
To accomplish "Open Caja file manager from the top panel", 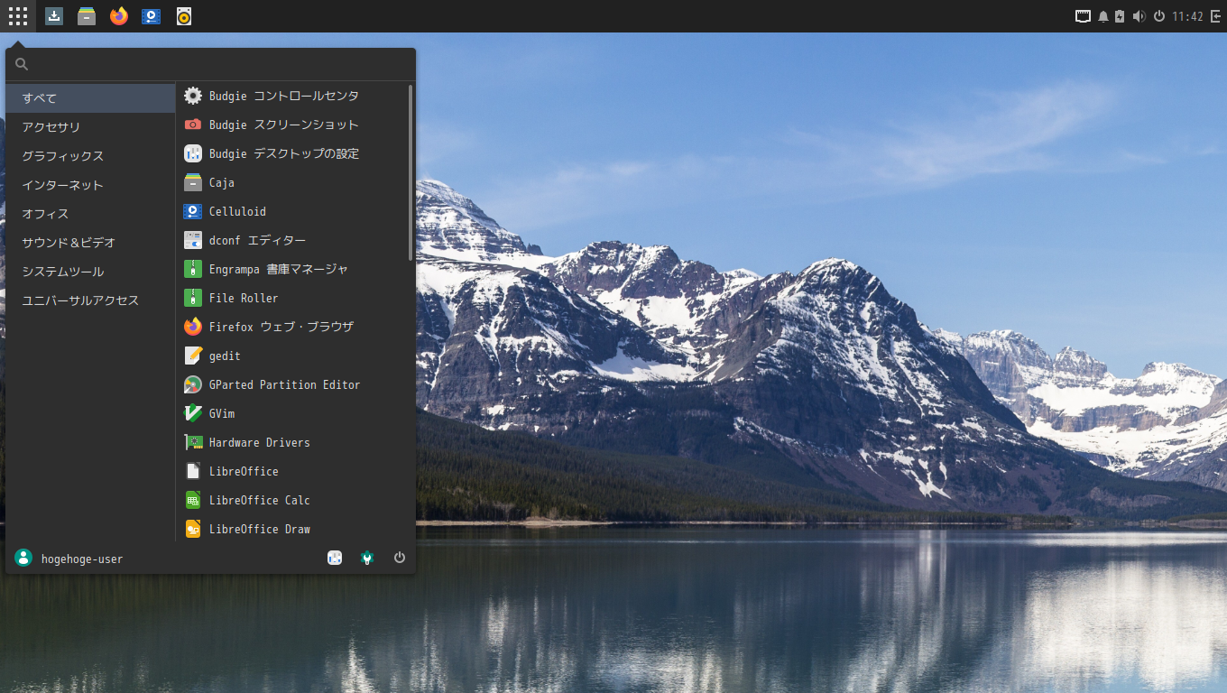I will (x=86, y=15).
